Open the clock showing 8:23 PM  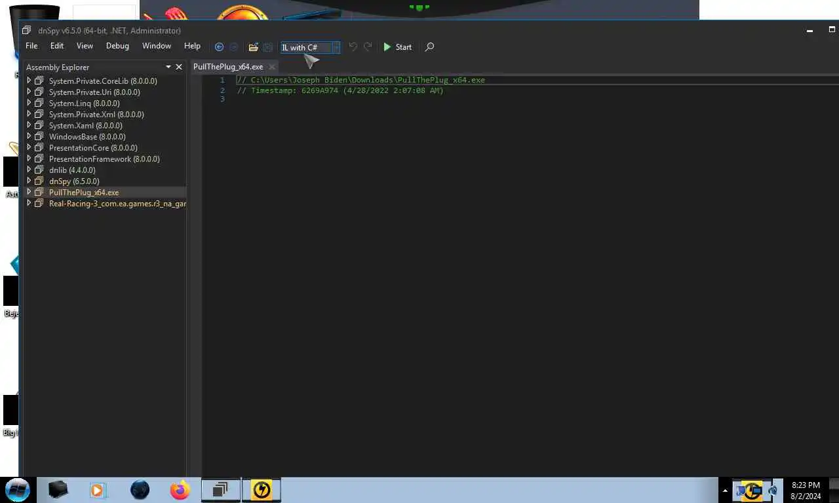tap(806, 491)
